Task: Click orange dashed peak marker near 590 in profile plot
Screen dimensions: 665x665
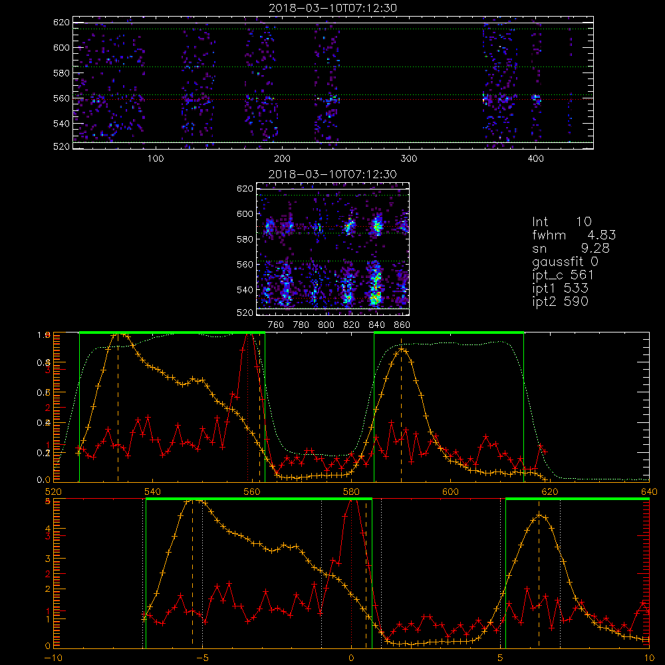Action: [401, 410]
